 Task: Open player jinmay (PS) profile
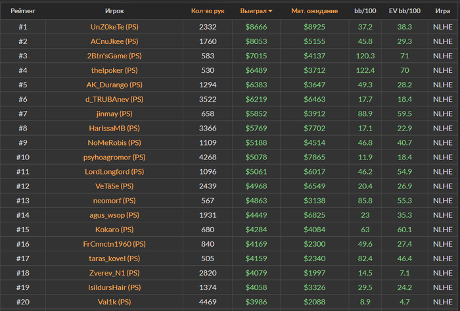tap(114, 114)
